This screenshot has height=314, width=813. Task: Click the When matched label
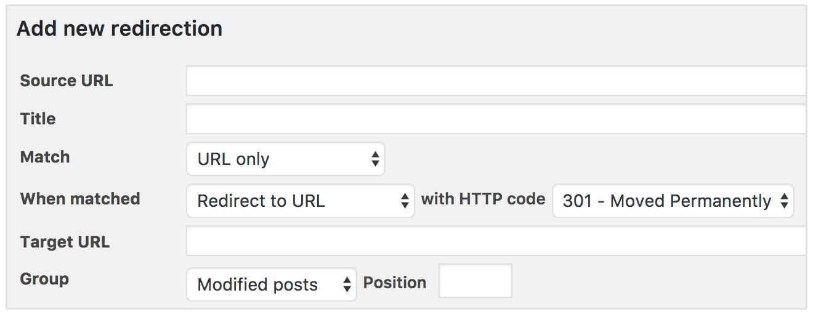click(80, 199)
